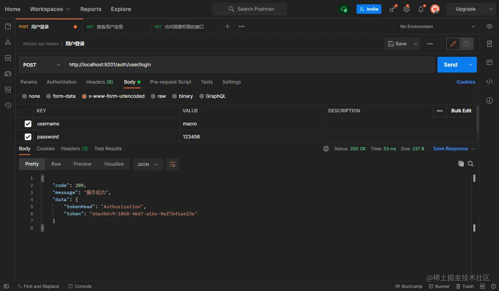This screenshot has width=499, height=291.
Task: Click Bulk Edit
Action: coord(461,111)
